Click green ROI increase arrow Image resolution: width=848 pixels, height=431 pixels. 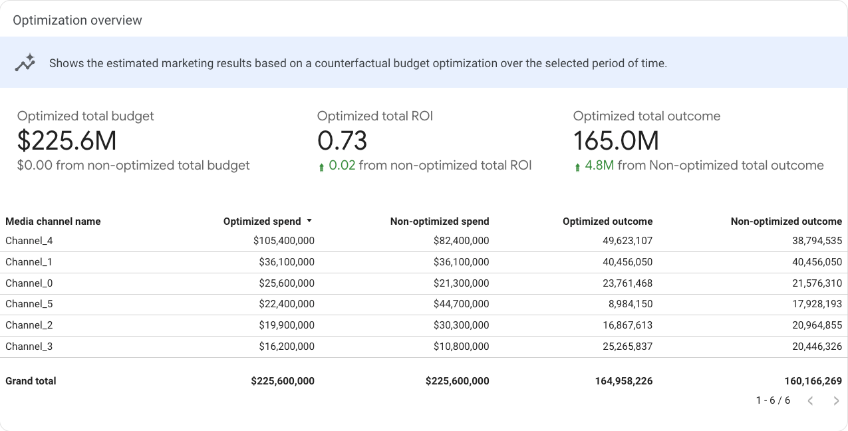point(321,166)
